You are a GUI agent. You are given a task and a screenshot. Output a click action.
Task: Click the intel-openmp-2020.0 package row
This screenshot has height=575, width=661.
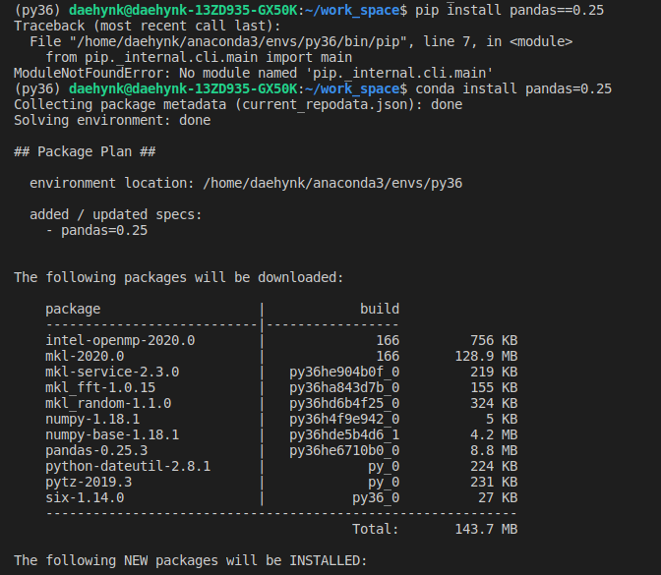coord(281,340)
